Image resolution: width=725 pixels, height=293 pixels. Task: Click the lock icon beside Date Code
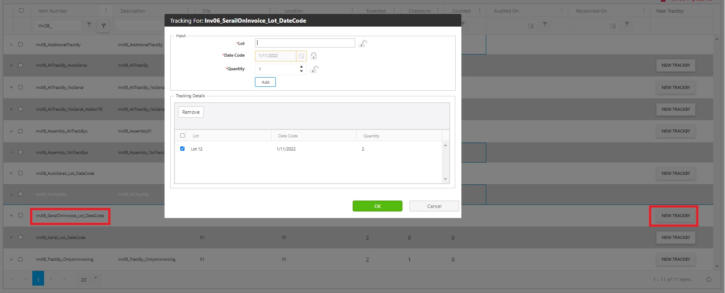pos(313,56)
